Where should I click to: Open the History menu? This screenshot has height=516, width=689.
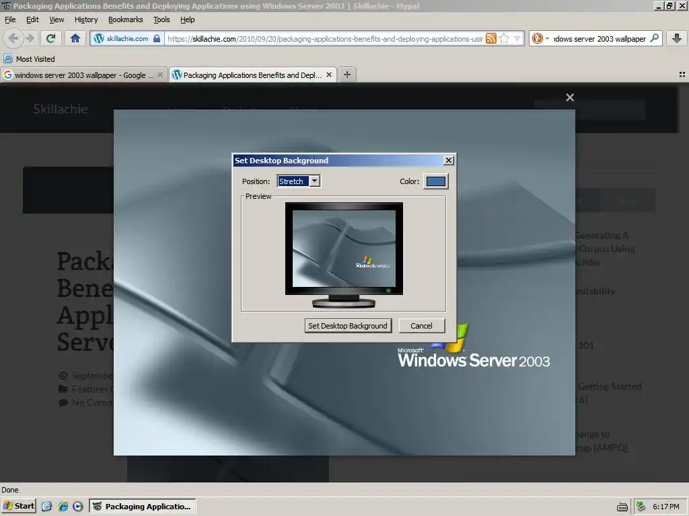tap(85, 19)
